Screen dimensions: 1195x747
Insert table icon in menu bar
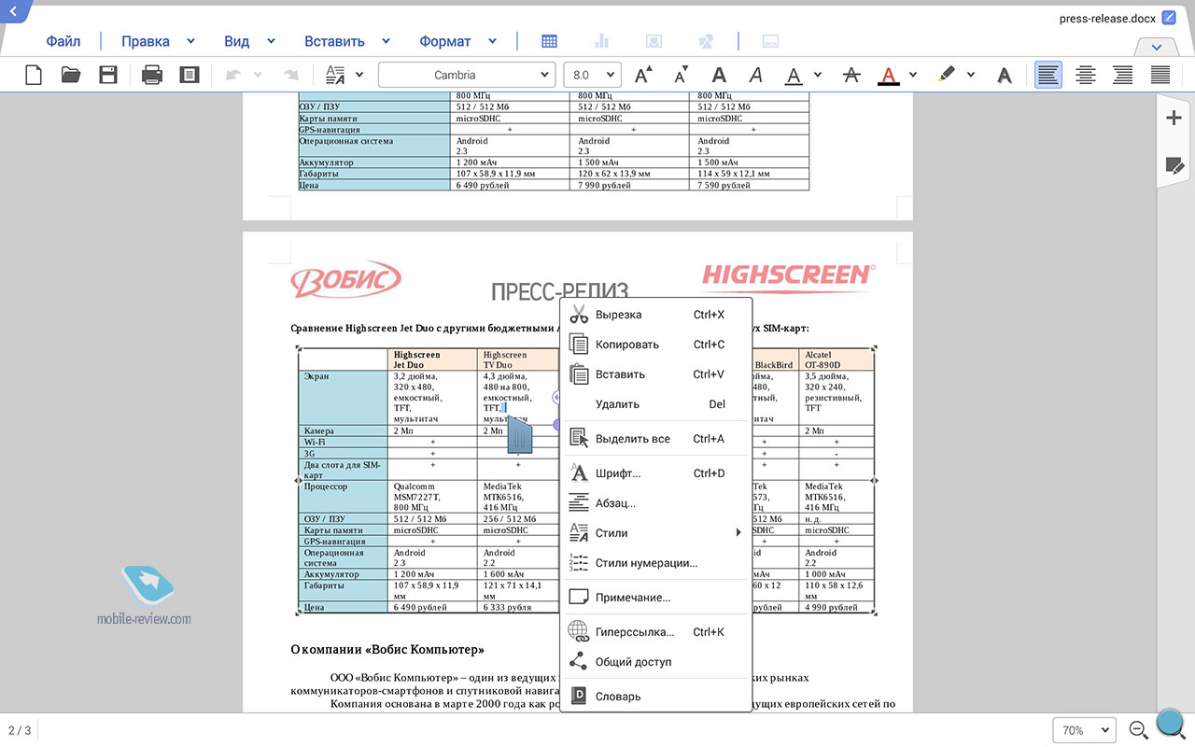click(549, 41)
